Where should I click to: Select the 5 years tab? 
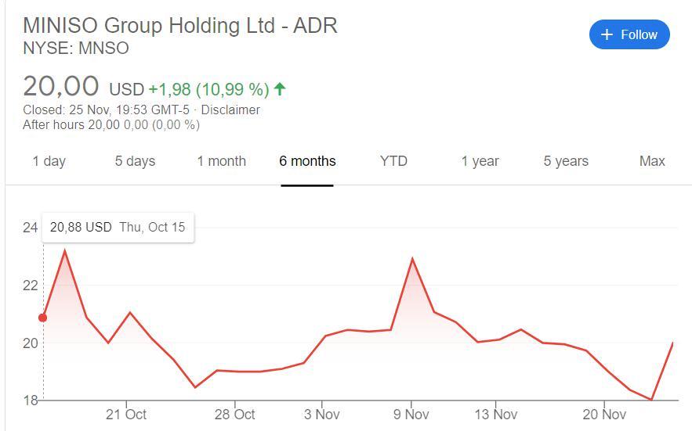[566, 161]
